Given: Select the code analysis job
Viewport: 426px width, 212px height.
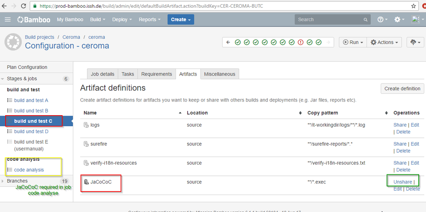Looking at the screenshot, I should point(29,170).
